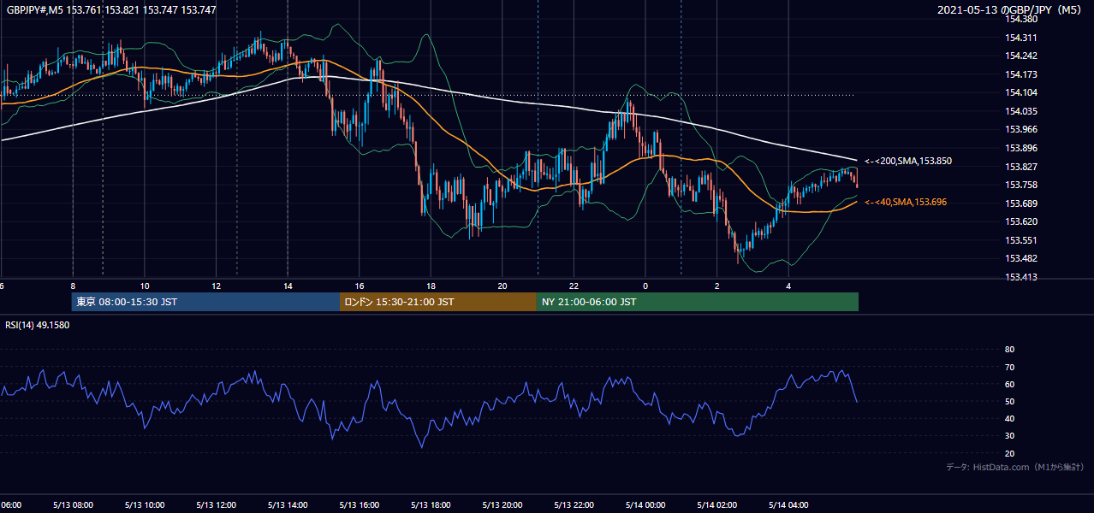
Task: Click price axis value 153.758
Action: (1021, 185)
